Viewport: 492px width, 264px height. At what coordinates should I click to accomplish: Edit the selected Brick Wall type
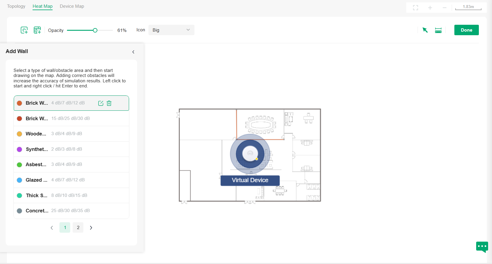[x=101, y=103]
